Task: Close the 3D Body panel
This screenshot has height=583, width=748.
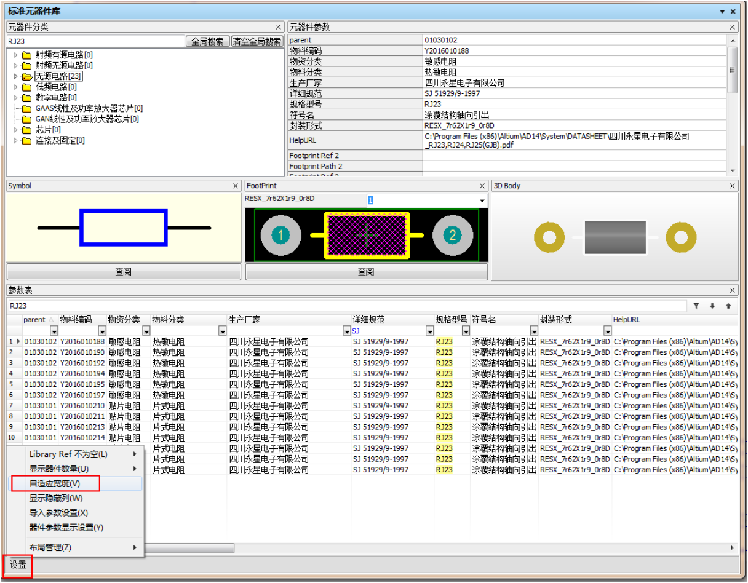Action: [732, 186]
